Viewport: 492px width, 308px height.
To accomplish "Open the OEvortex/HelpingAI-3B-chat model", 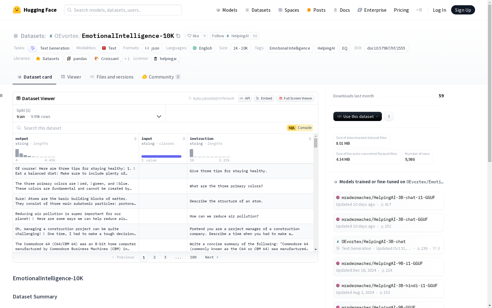I will [388, 245].
